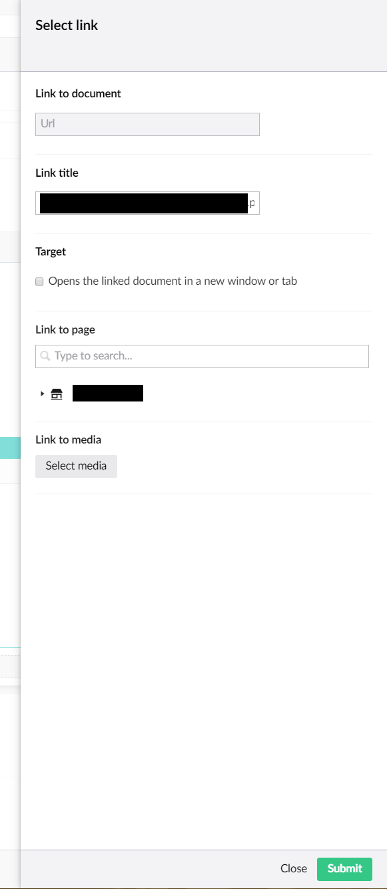The height and width of the screenshot is (889, 387).
Task: Click the Select link panel heading
Action: [67, 25]
